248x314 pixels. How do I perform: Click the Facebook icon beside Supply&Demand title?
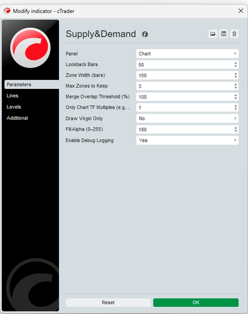click(145, 34)
